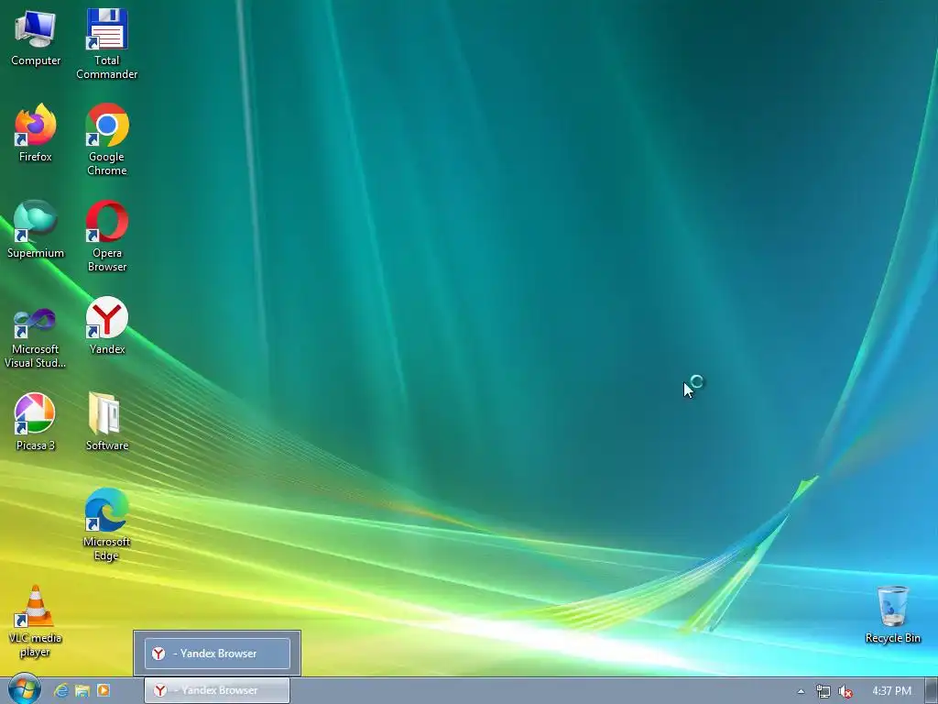Select the Microsoft Visual Studio shortcut

36,338
